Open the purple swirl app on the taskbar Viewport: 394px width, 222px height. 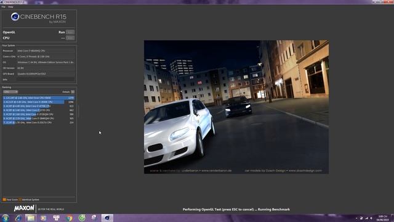pos(94,218)
